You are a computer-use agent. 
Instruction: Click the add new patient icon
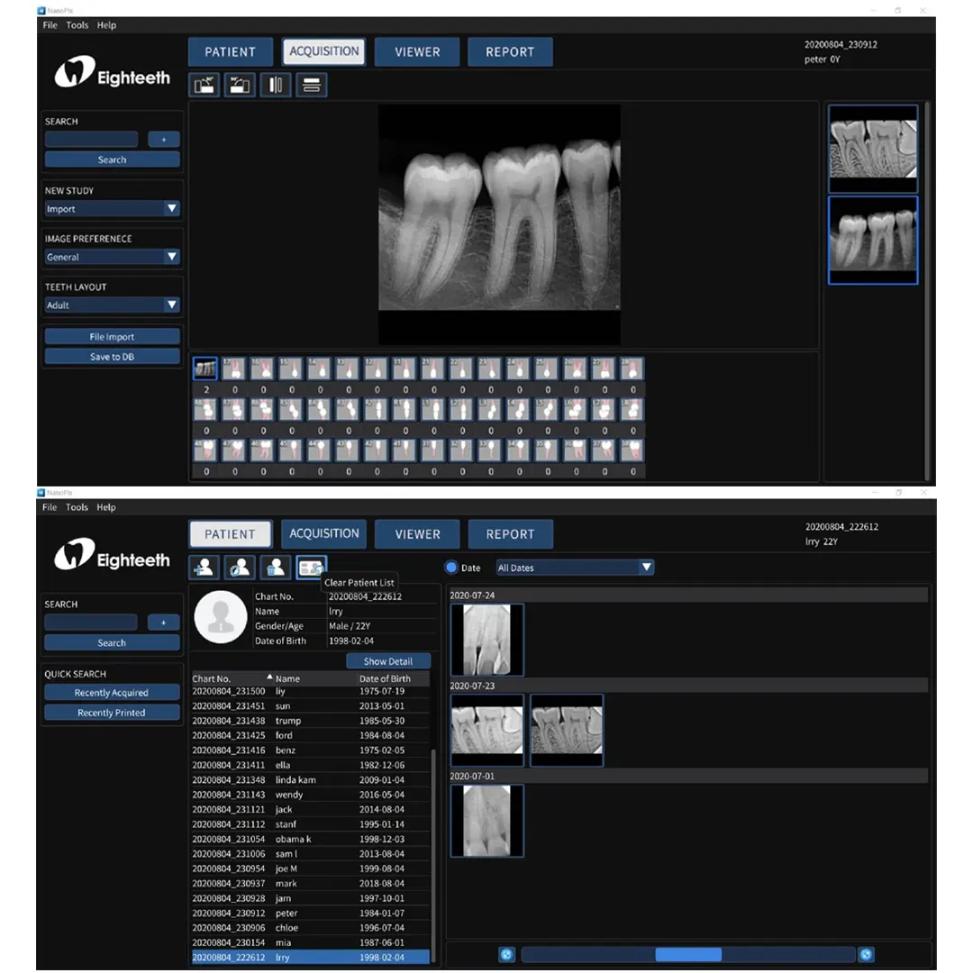click(204, 568)
